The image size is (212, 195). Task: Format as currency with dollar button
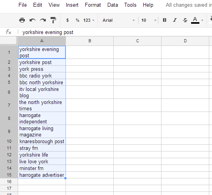click(x=68, y=20)
